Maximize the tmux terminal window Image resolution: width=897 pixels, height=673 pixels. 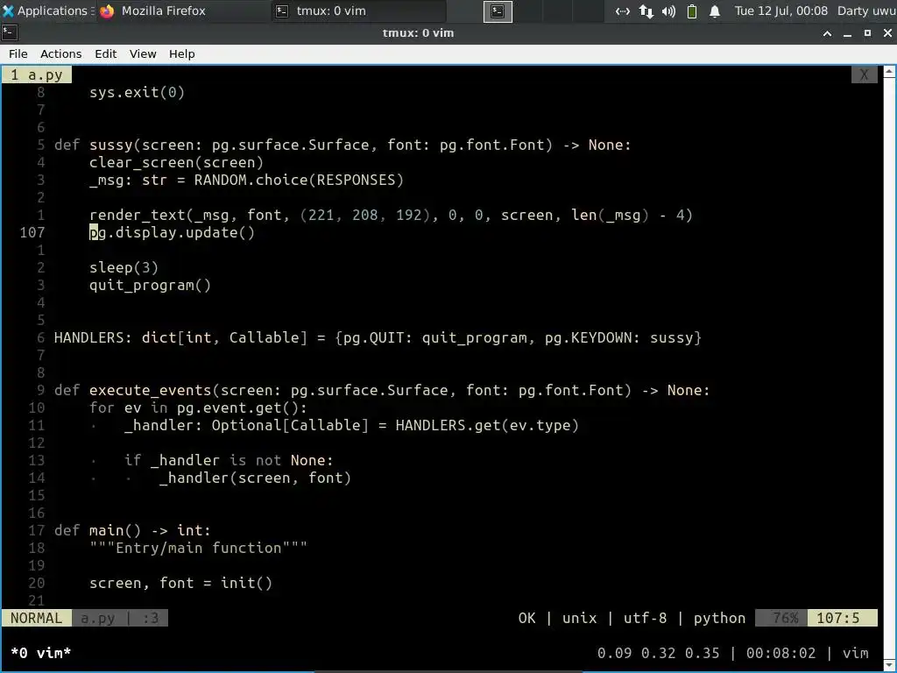click(867, 33)
